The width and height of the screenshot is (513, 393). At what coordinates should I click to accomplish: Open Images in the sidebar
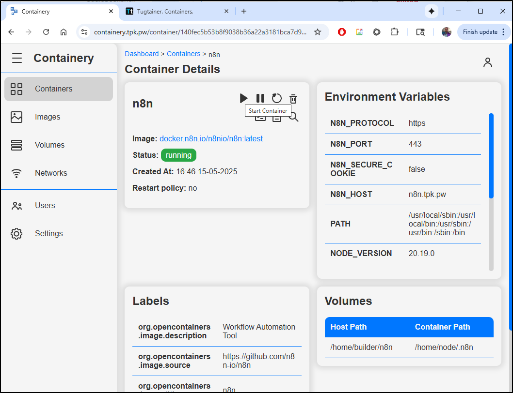48,117
